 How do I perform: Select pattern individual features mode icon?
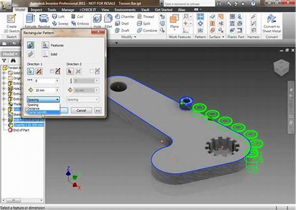[31, 45]
